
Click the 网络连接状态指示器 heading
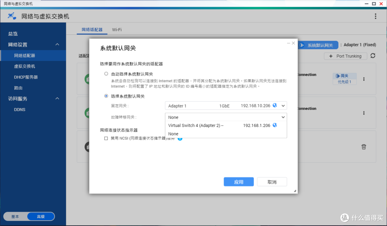[119, 130]
